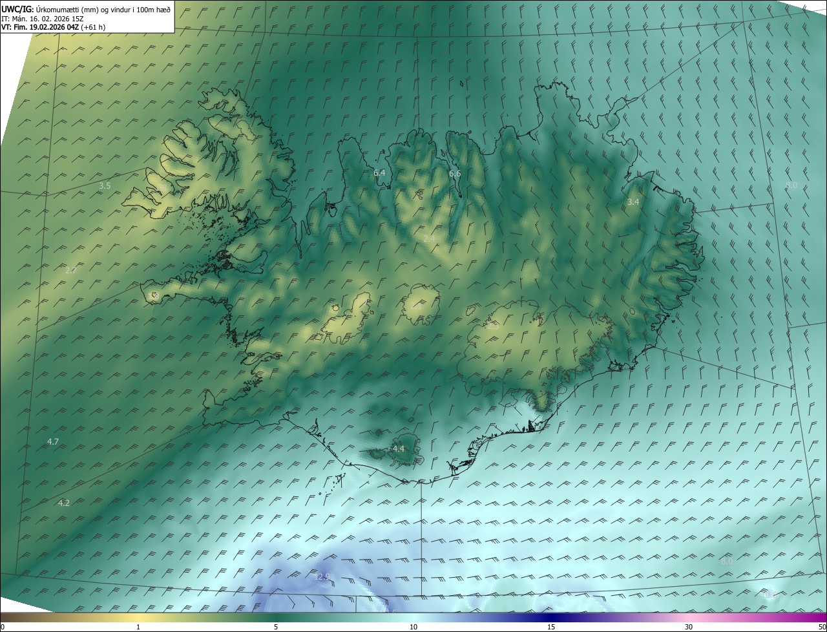Click the 3.4 value label on the map
The width and height of the screenshot is (827, 632).
[x=633, y=202]
